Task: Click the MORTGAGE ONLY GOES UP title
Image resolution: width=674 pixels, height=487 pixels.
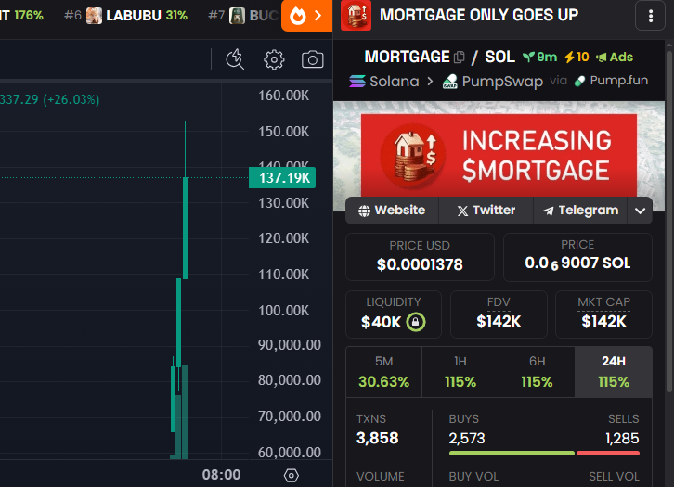Action: pyautogui.click(x=479, y=16)
